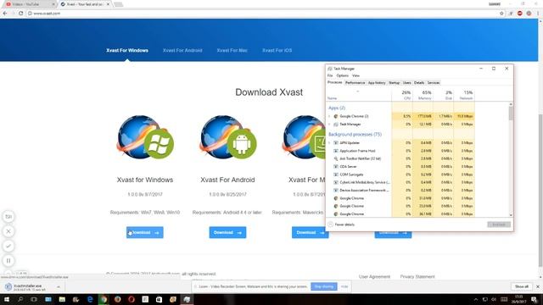Open taskbar search magnifier
The height and width of the screenshot is (305, 543).
20,299
